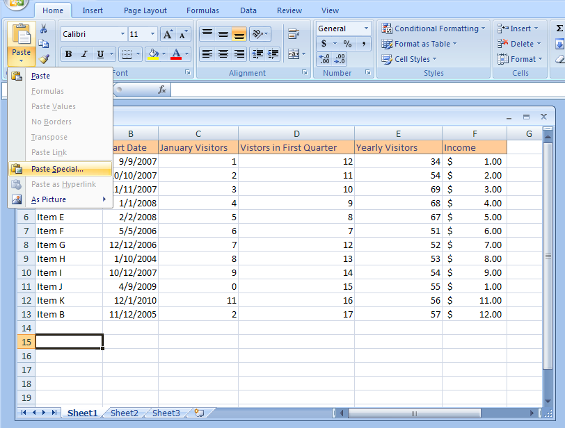The image size is (565, 428).
Task: Click the AutoSum sigma icon
Action: pyautogui.click(x=559, y=28)
